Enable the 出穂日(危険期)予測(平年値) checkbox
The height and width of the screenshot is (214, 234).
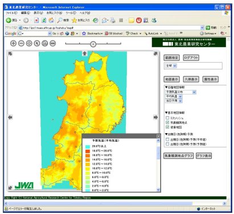(x=167, y=139)
